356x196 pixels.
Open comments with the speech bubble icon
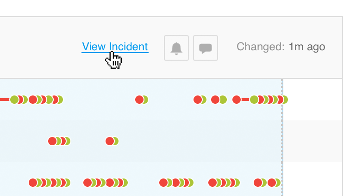(206, 48)
